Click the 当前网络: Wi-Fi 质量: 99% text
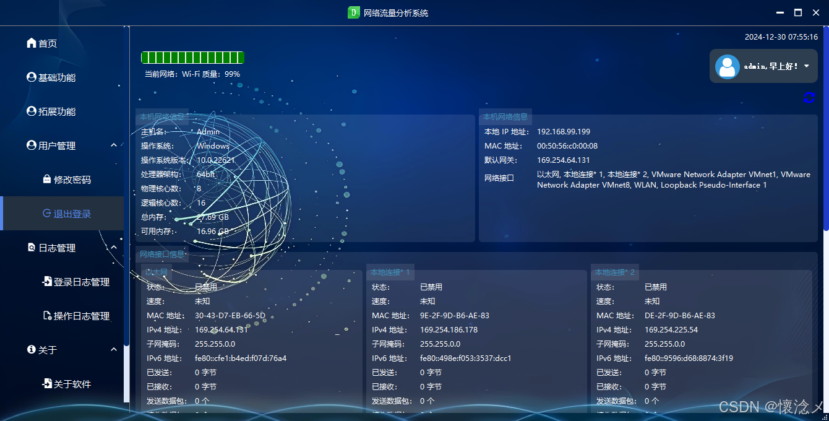The width and height of the screenshot is (829, 421). [x=192, y=74]
